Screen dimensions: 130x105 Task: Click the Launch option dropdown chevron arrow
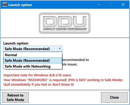pos(60,49)
